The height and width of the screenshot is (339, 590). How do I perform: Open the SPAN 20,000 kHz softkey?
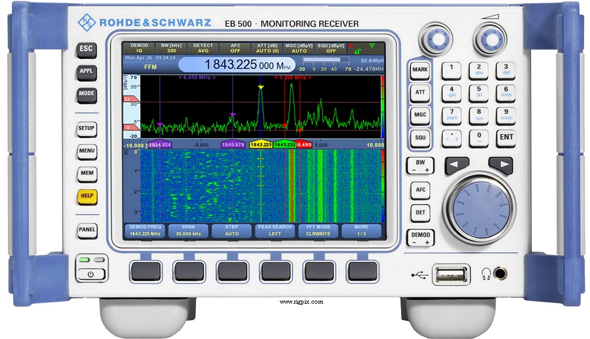pyautogui.click(x=188, y=231)
